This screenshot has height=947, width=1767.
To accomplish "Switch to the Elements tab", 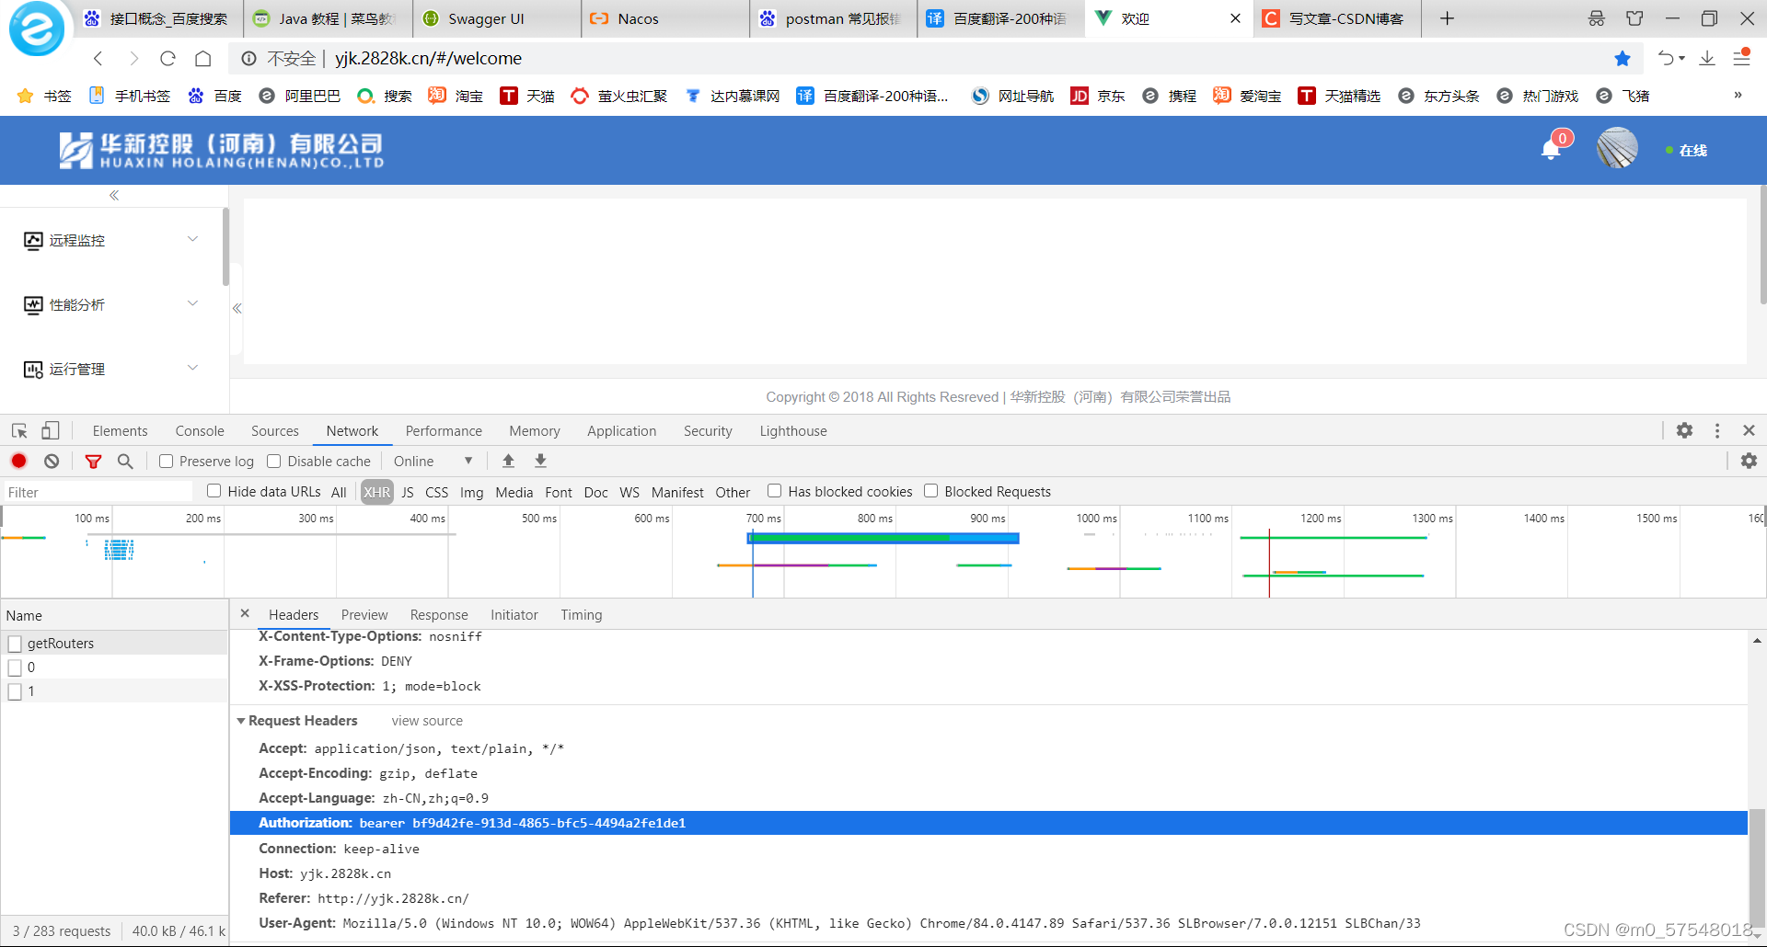I will [x=120, y=430].
